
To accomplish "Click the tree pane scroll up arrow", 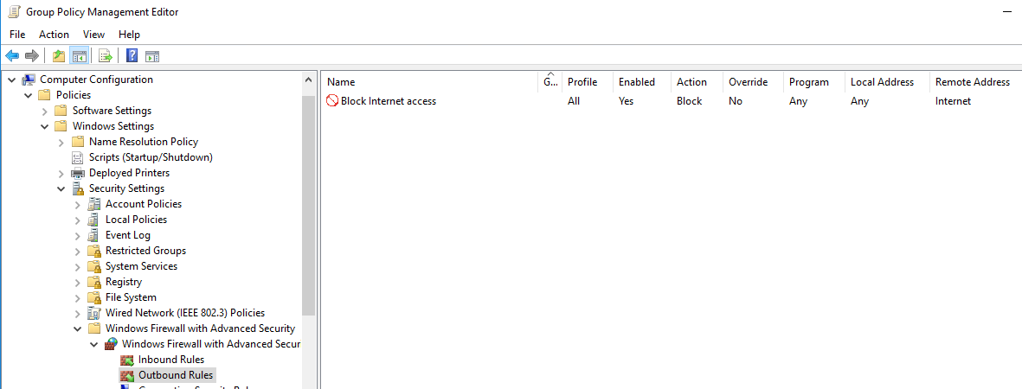I will 309,80.
